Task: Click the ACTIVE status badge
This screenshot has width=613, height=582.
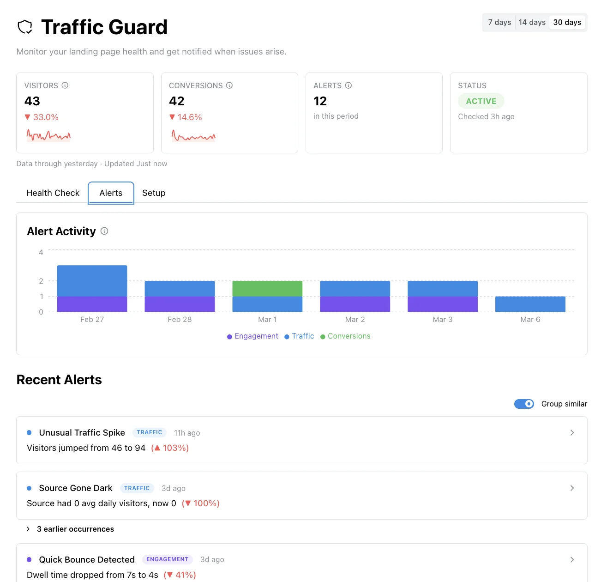Action: [x=481, y=101]
